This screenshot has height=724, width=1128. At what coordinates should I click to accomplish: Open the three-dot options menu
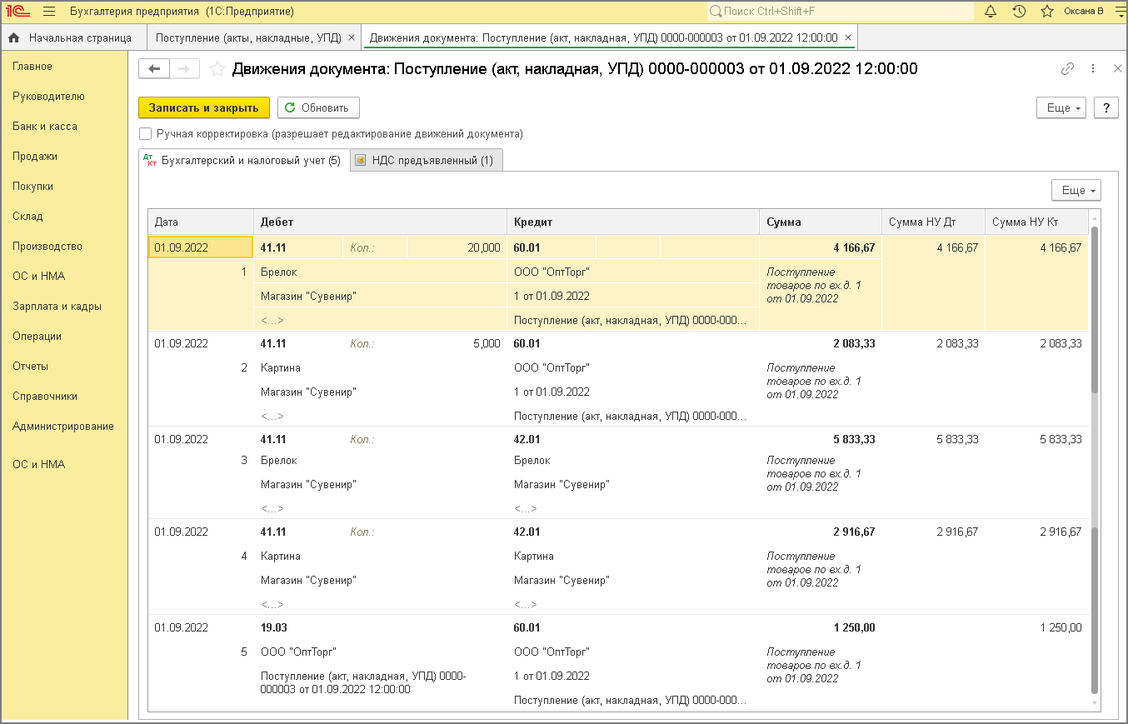point(1093,69)
